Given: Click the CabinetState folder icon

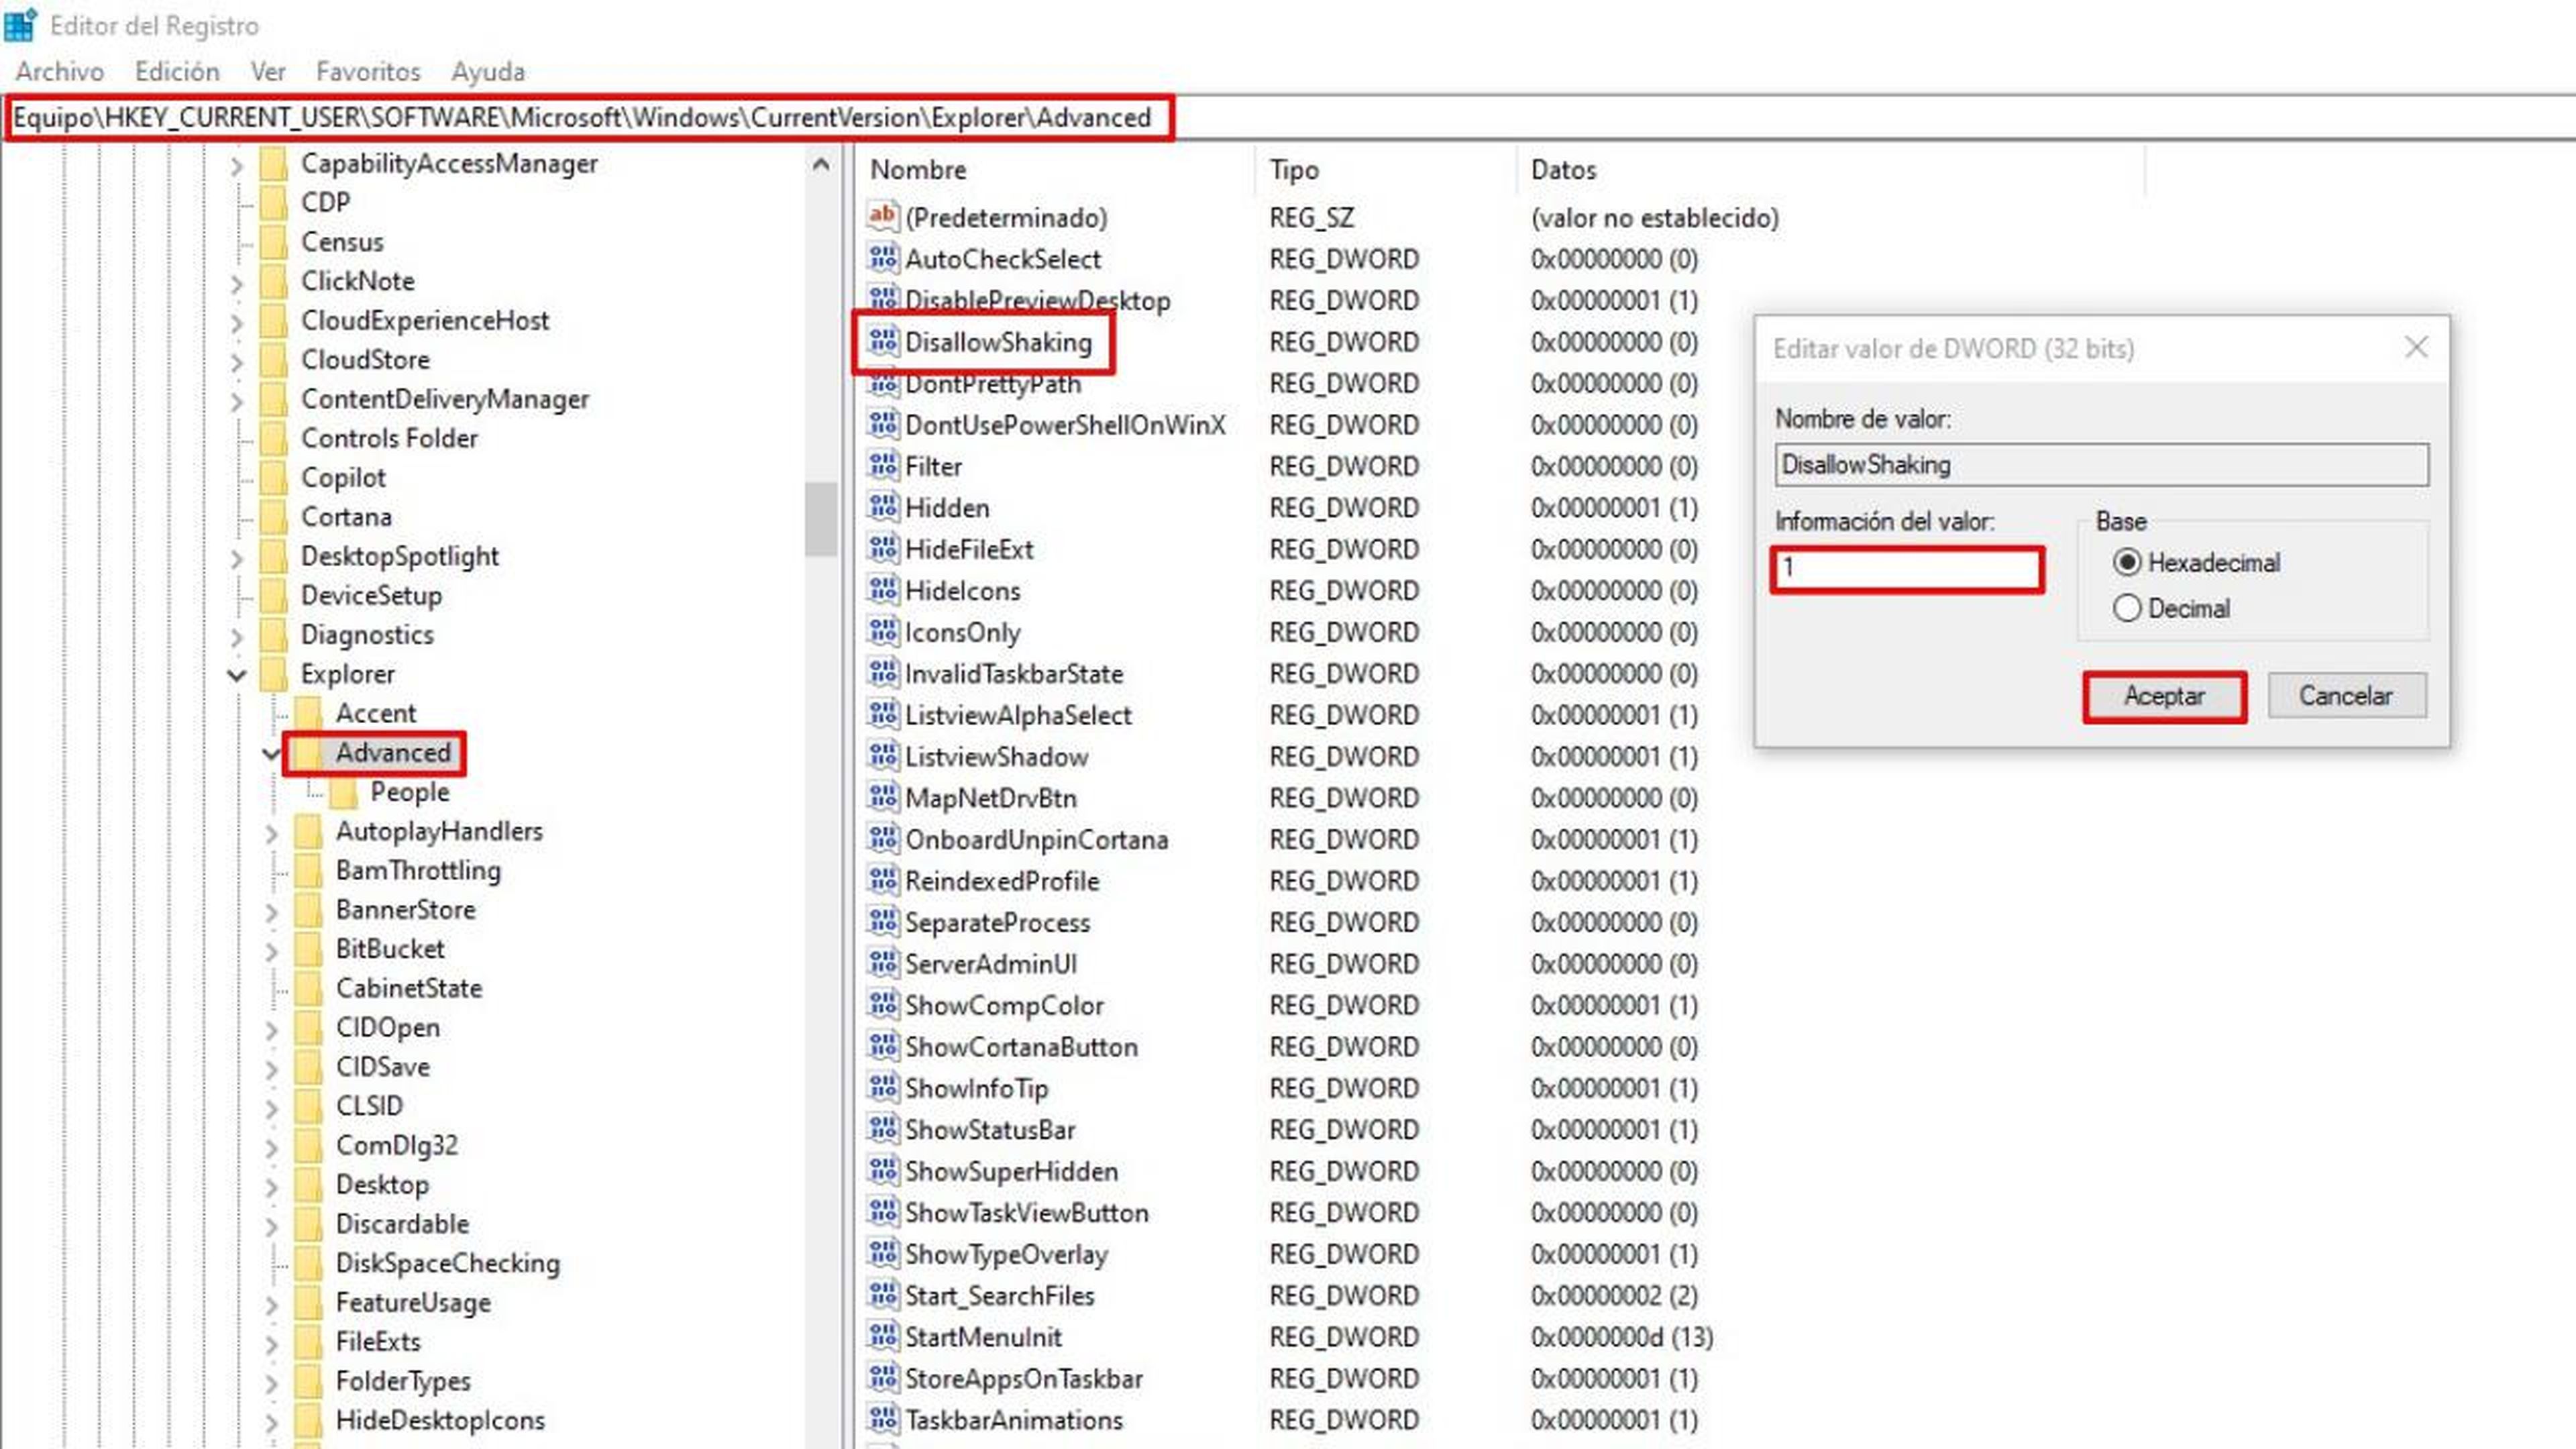Looking at the screenshot, I should 308,988.
